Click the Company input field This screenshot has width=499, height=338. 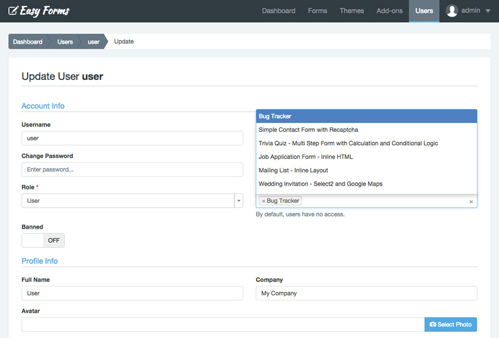(366, 293)
